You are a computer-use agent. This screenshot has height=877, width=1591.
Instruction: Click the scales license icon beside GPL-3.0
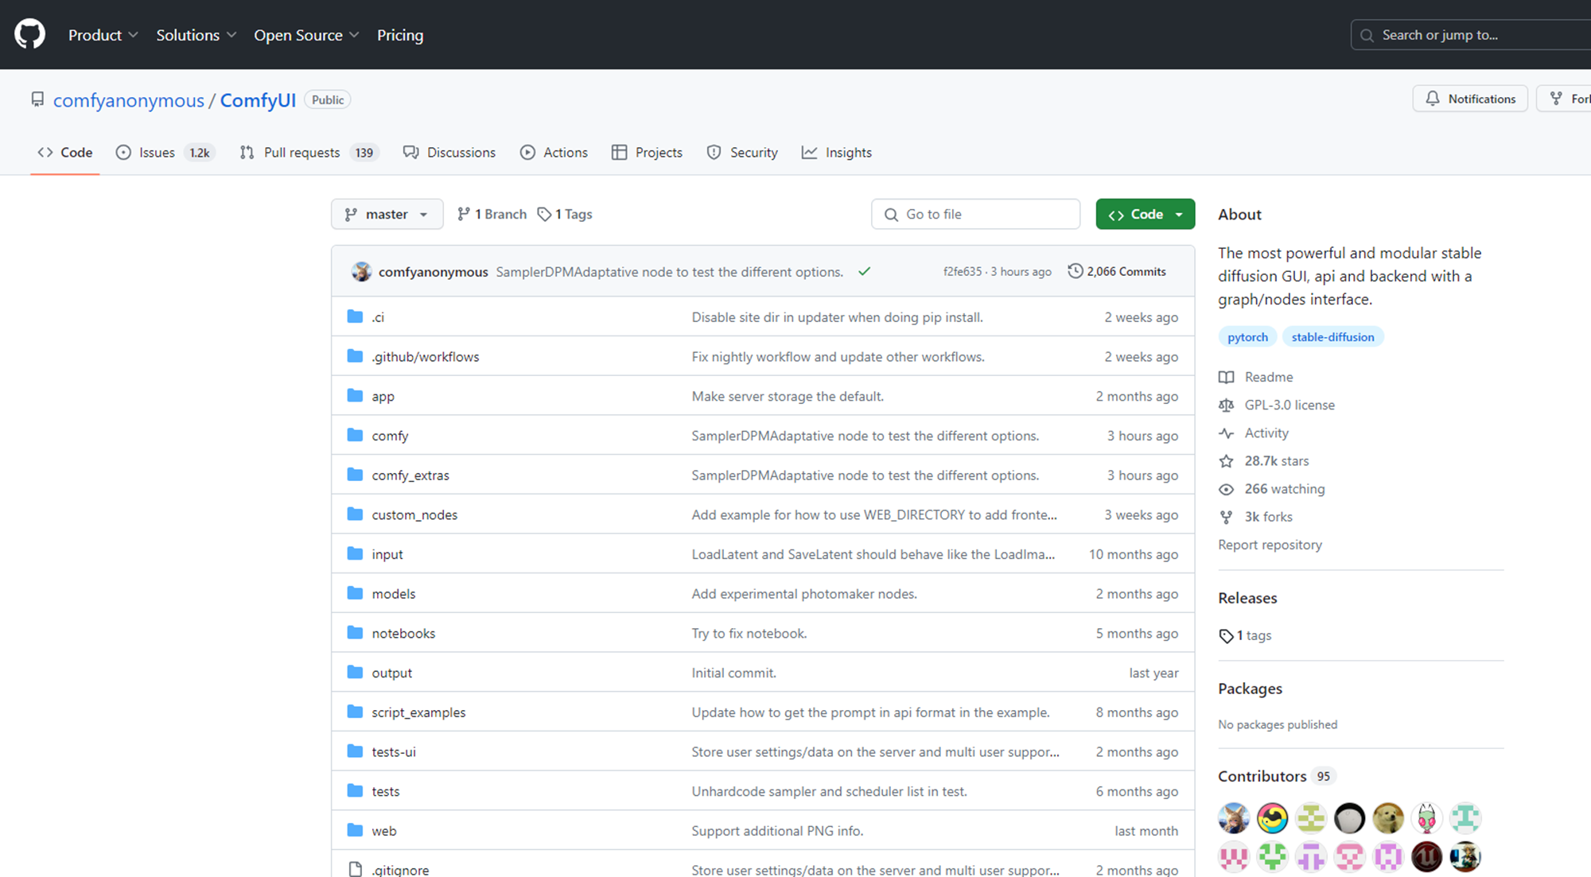click(x=1227, y=405)
